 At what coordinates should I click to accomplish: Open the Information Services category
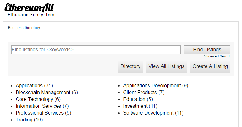(x=38, y=106)
